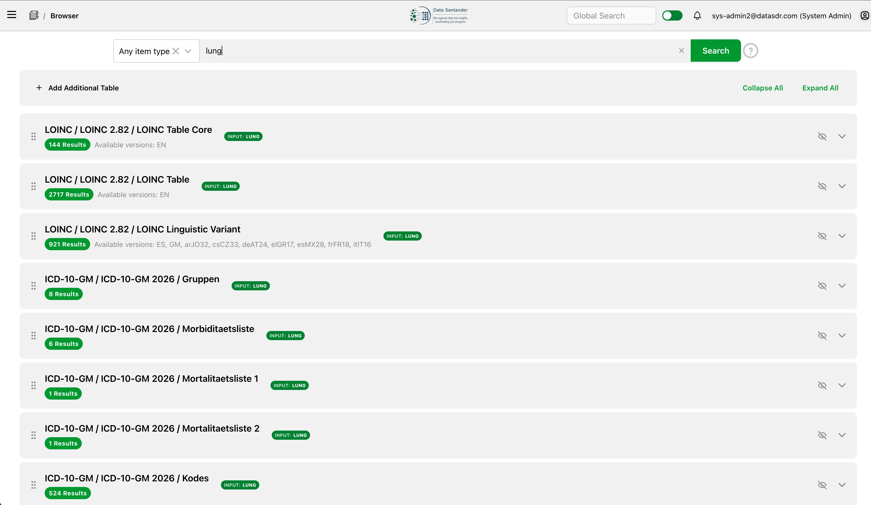Image resolution: width=871 pixels, height=505 pixels.
Task: Expand the LOINC Table row
Action: tap(842, 186)
